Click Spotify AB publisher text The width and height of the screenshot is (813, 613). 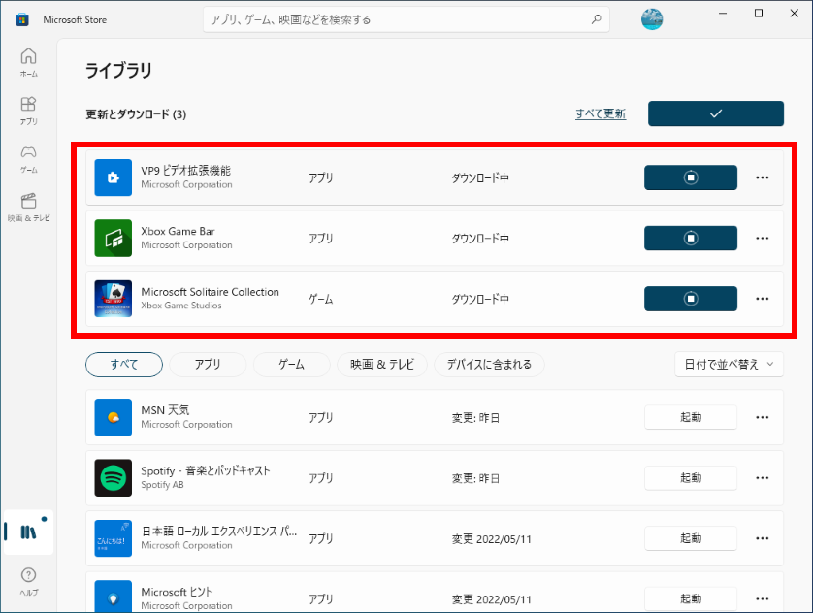tap(162, 485)
